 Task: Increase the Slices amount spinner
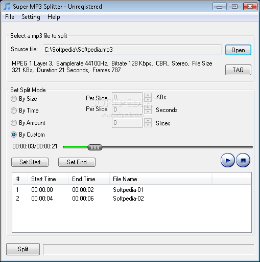148,121
